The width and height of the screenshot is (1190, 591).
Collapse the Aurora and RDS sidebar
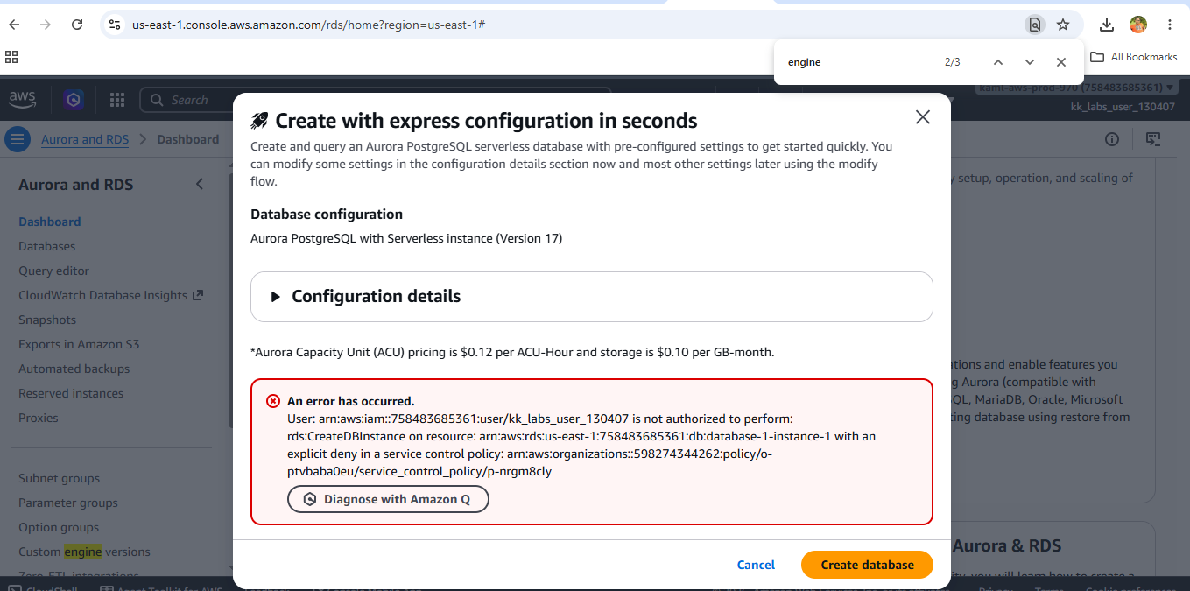(200, 184)
